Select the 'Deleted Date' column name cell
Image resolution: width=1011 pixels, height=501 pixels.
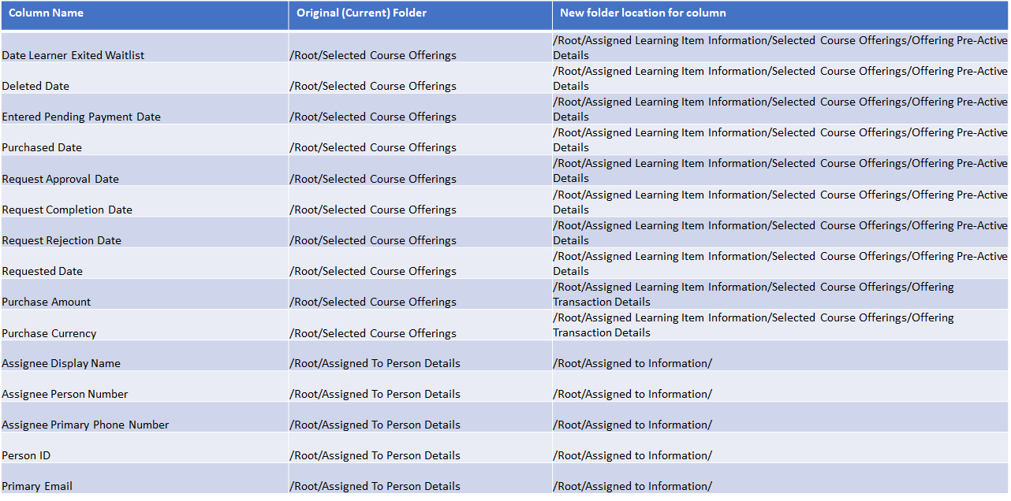tap(144, 78)
